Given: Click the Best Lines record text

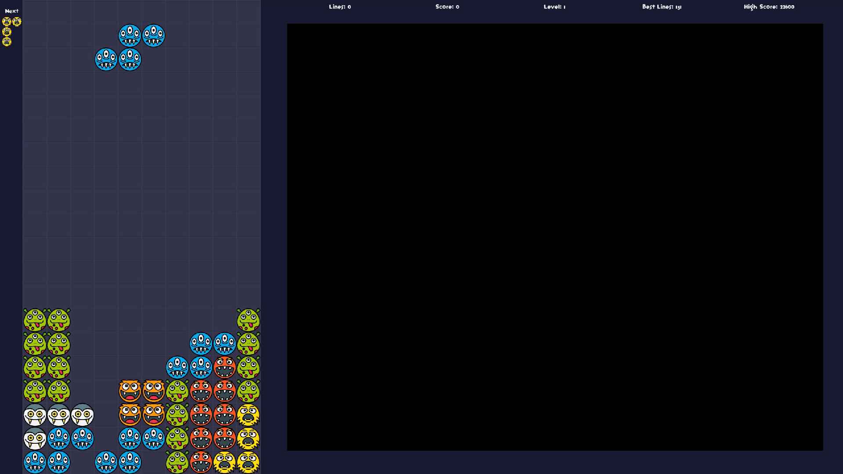Looking at the screenshot, I should pyautogui.click(x=662, y=7).
